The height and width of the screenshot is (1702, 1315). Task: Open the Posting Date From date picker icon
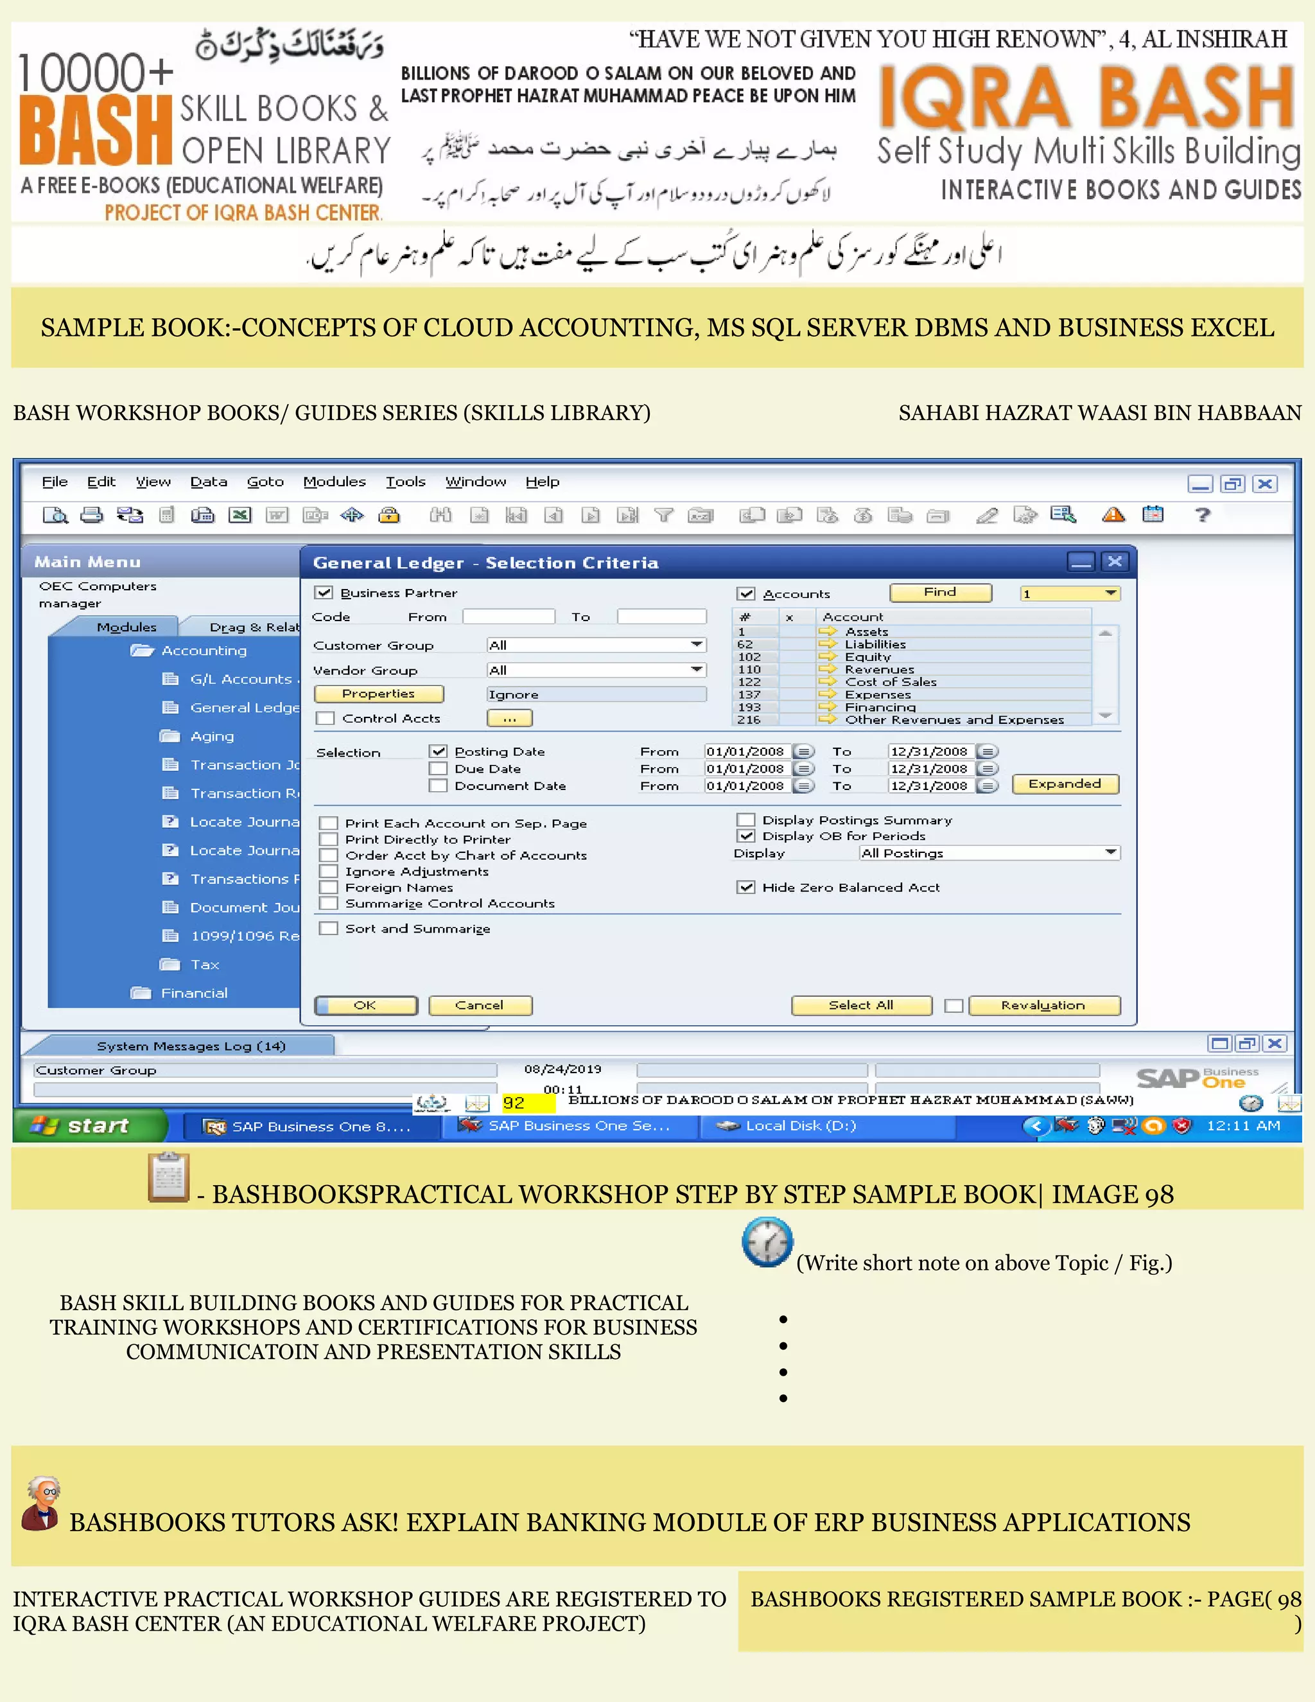804,751
